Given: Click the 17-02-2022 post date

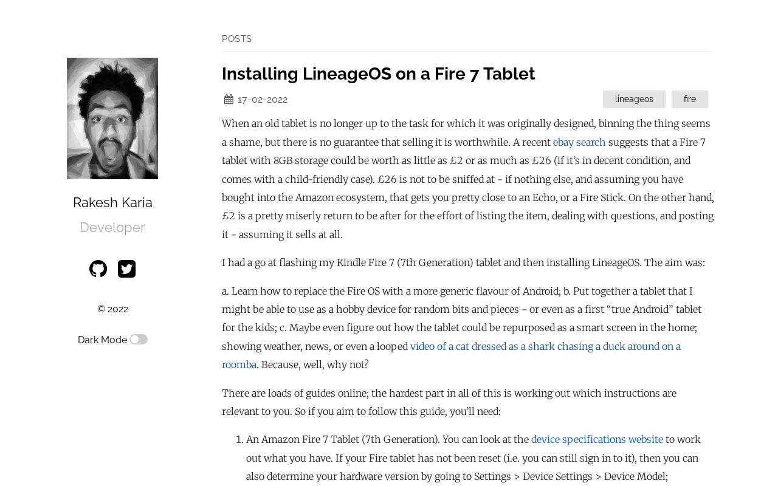Looking at the screenshot, I should tap(263, 100).
